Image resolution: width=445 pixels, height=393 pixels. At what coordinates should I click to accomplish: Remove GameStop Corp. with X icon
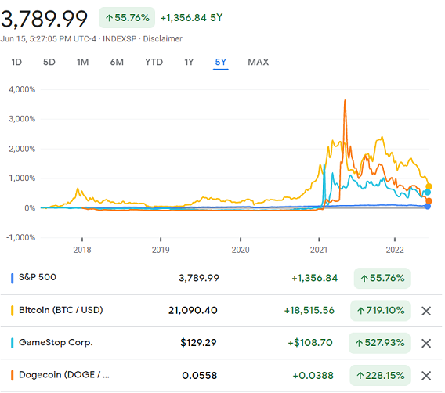coord(426,344)
